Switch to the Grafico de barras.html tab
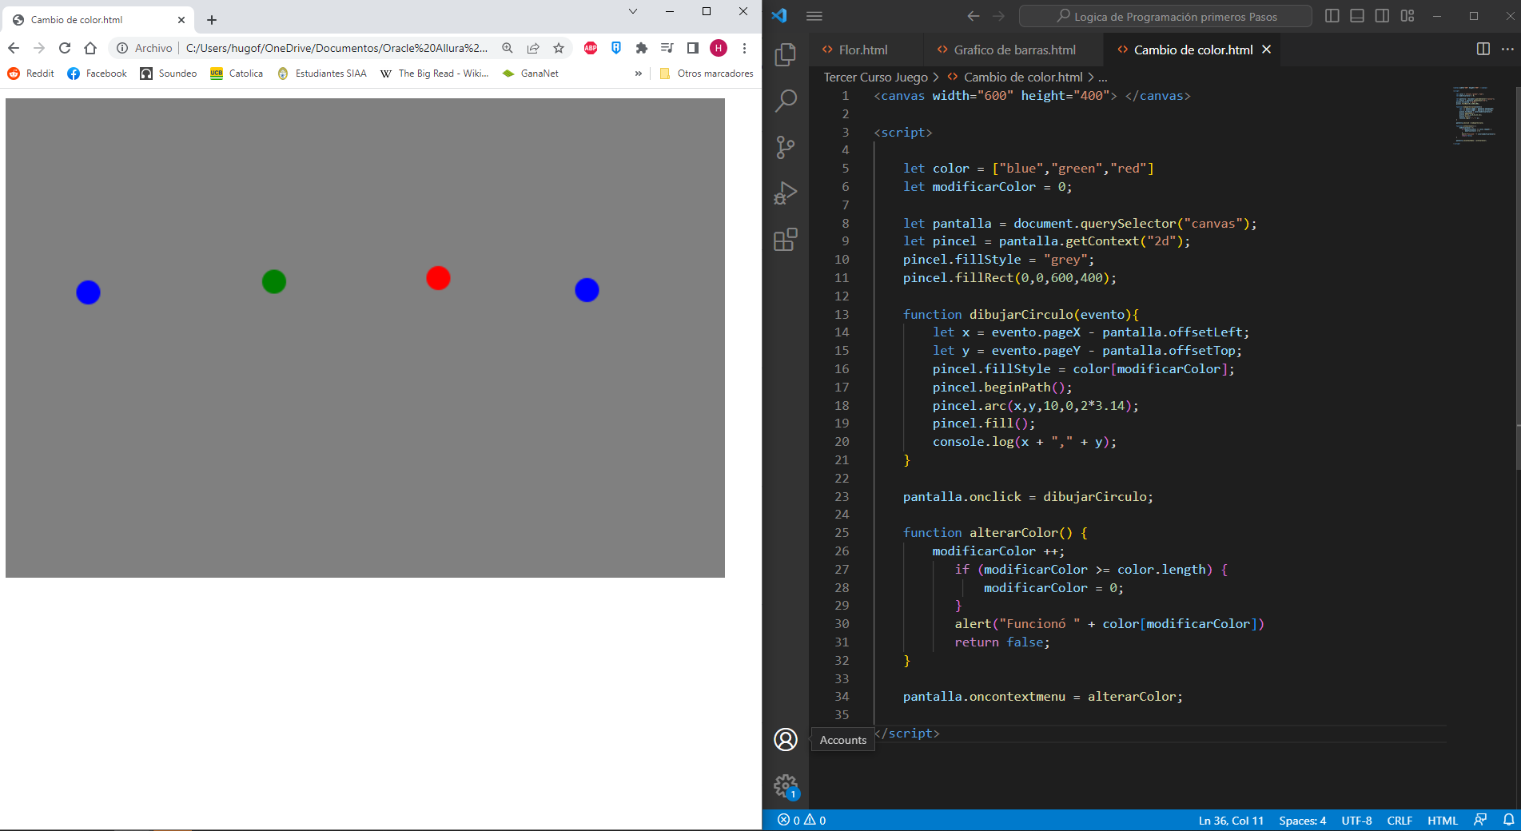This screenshot has width=1521, height=831. [1014, 50]
